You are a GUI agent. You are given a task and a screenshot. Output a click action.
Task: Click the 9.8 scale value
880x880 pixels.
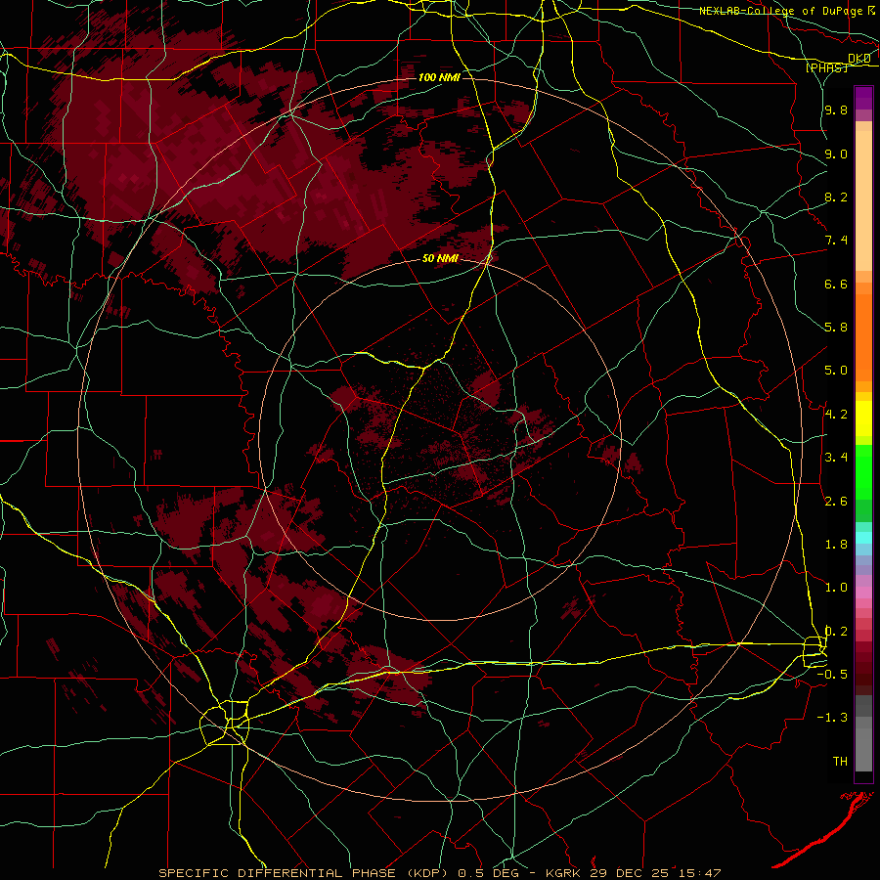(836, 110)
